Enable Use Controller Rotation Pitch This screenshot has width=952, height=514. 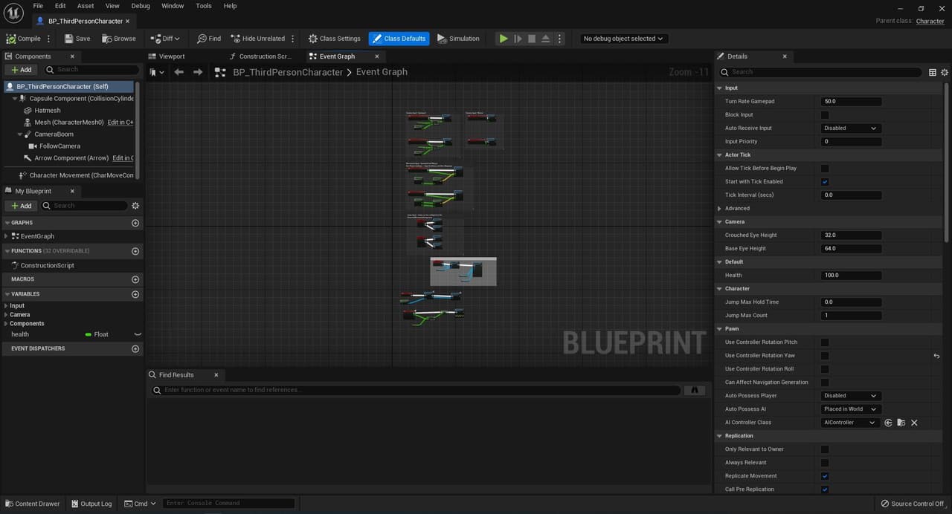825,342
